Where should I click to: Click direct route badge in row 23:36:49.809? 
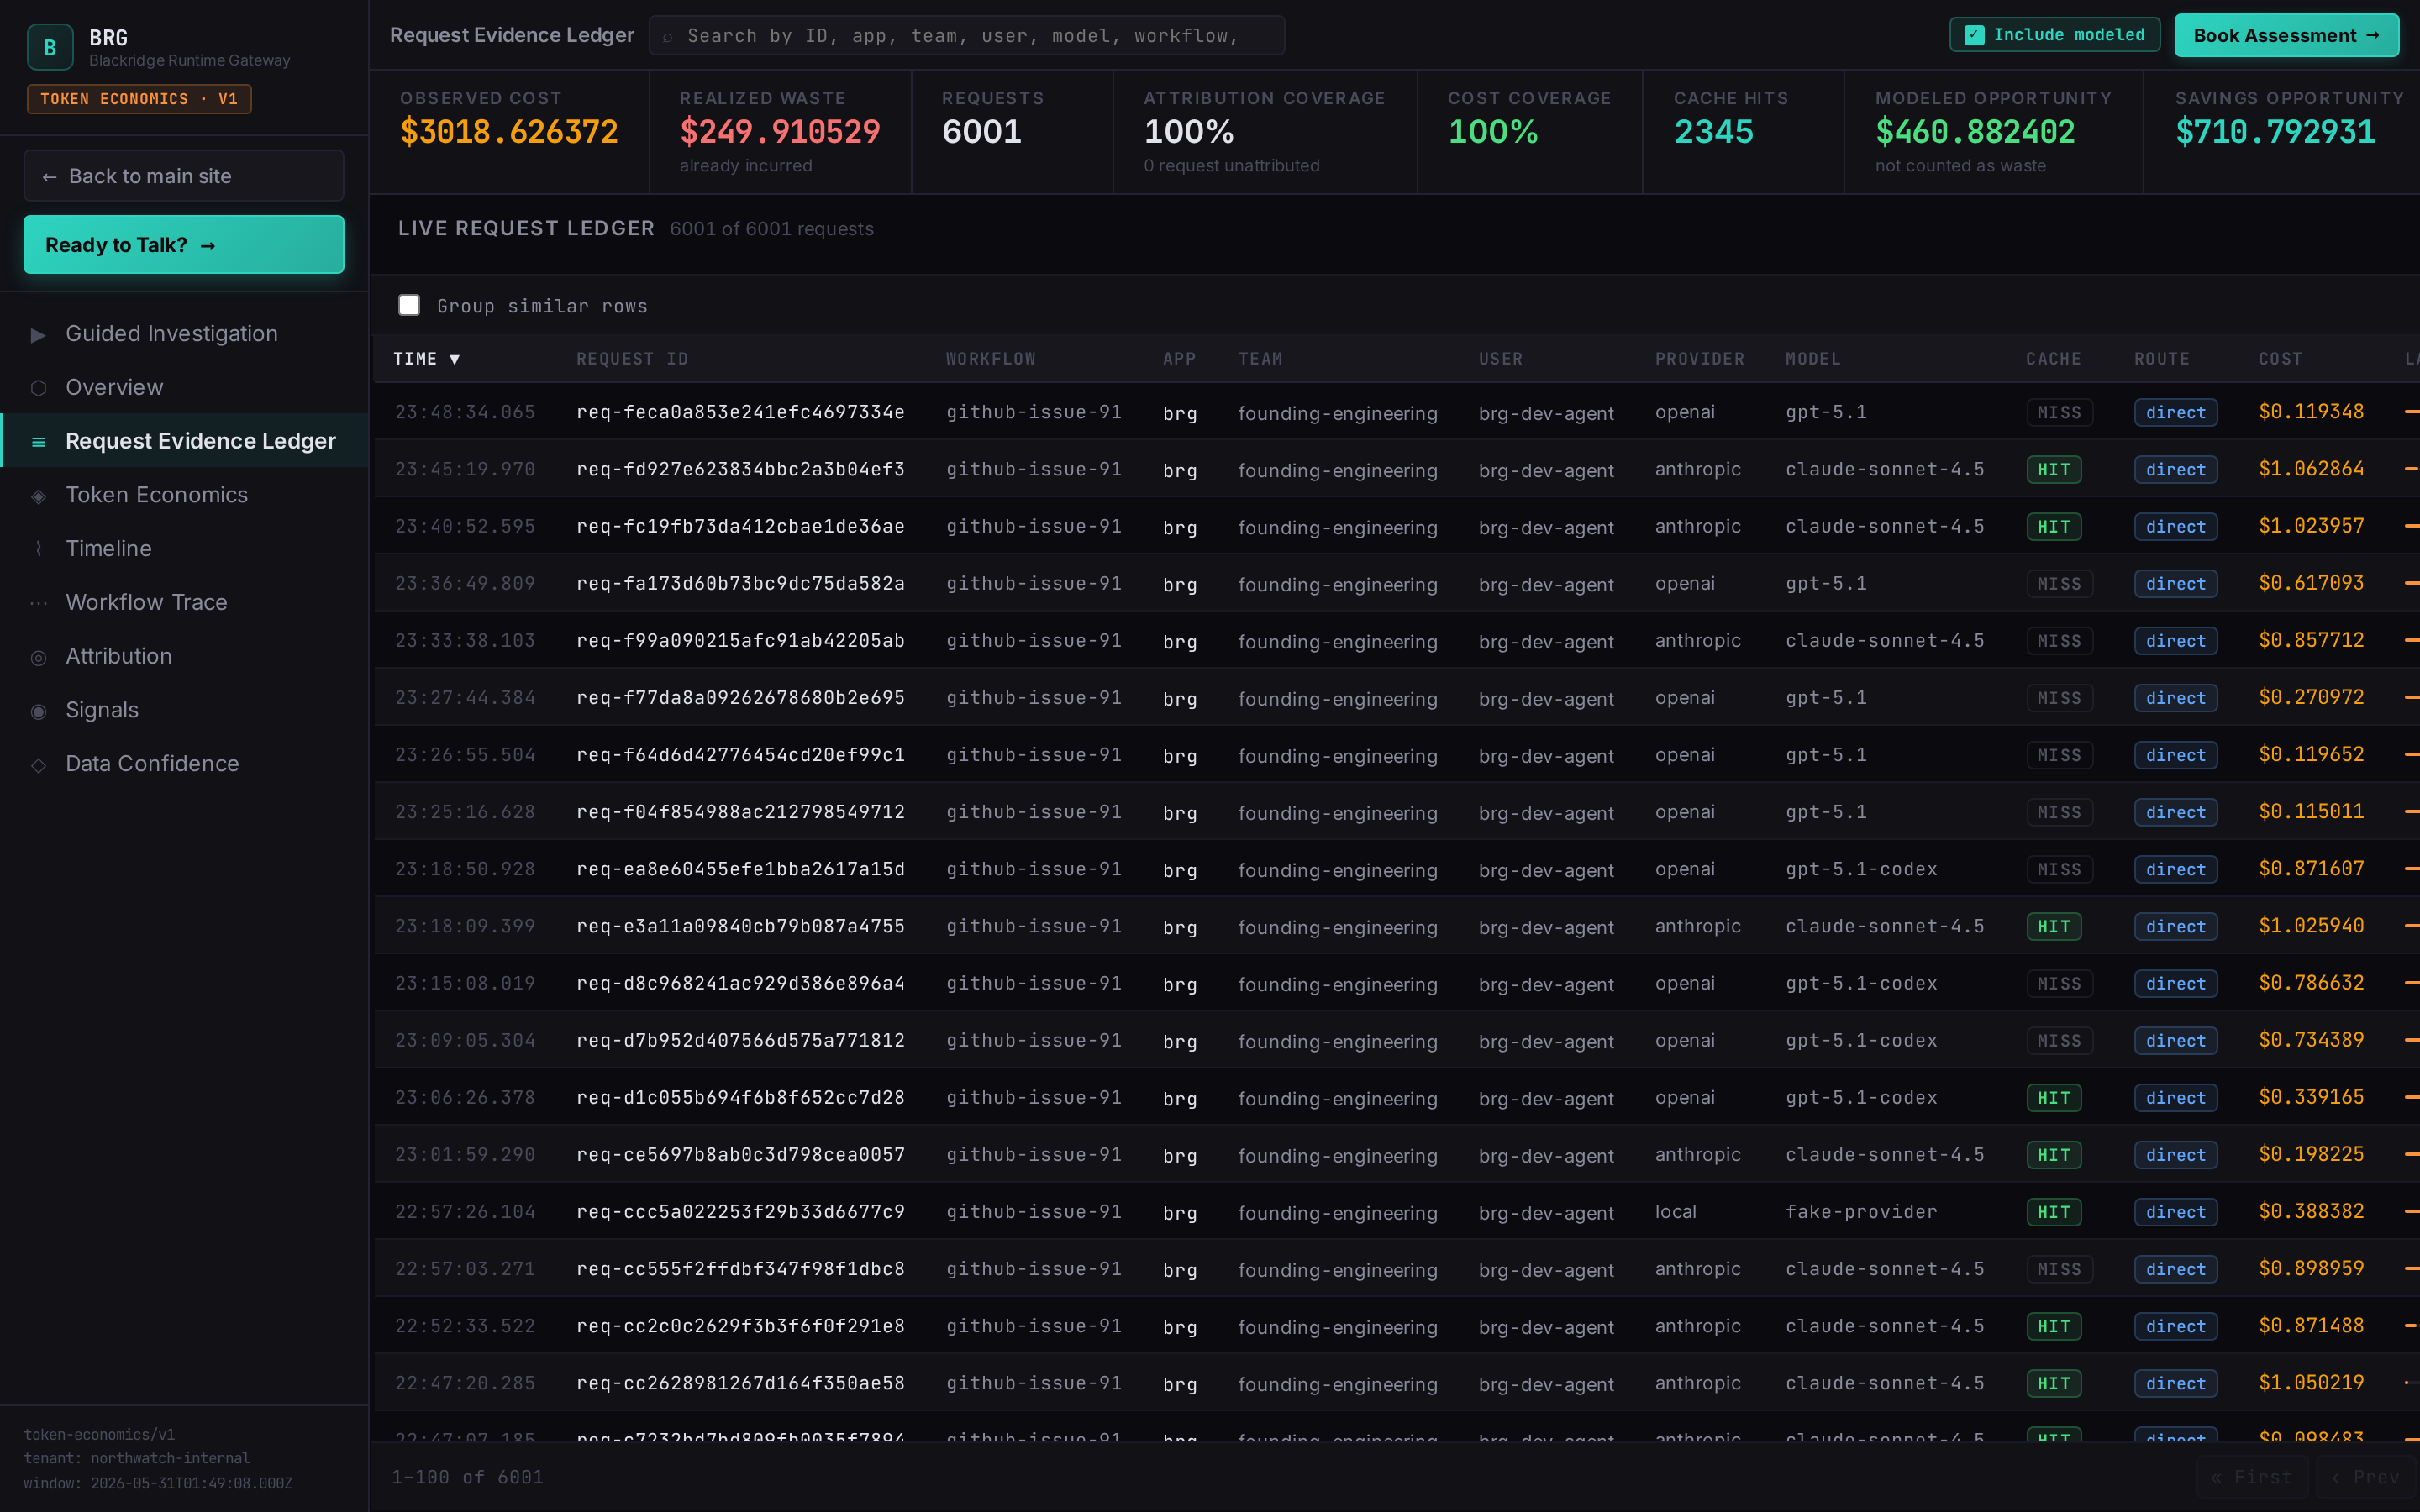pyautogui.click(x=2175, y=584)
